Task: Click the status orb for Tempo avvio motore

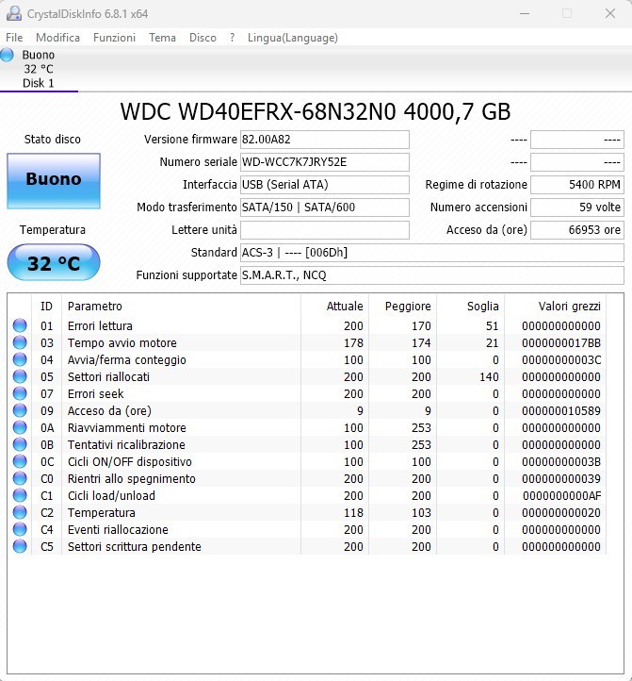Action: pos(20,342)
